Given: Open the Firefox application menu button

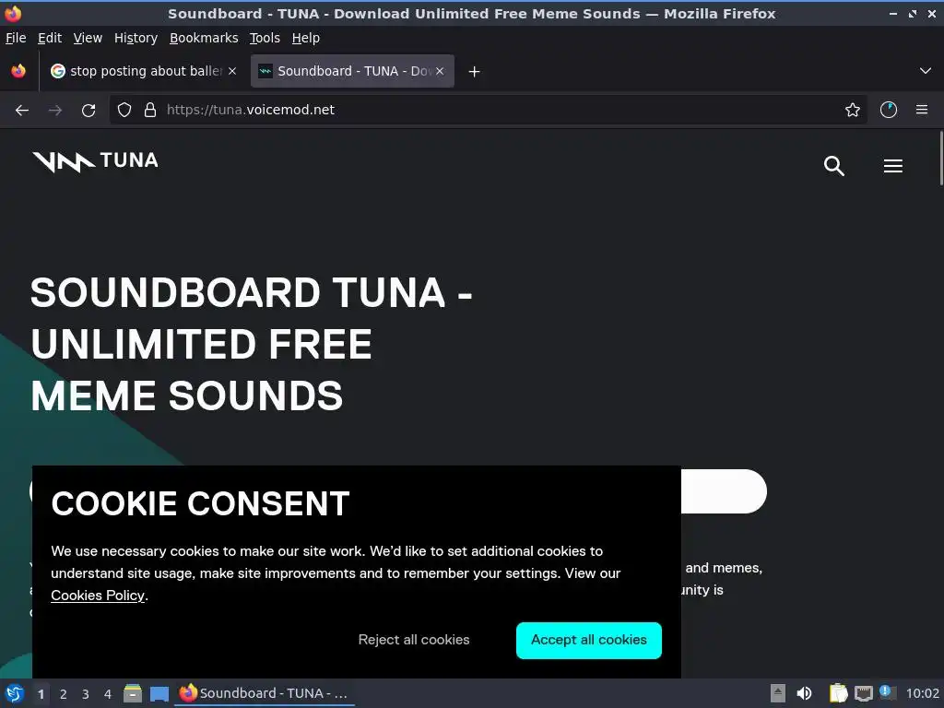Looking at the screenshot, I should point(922,110).
